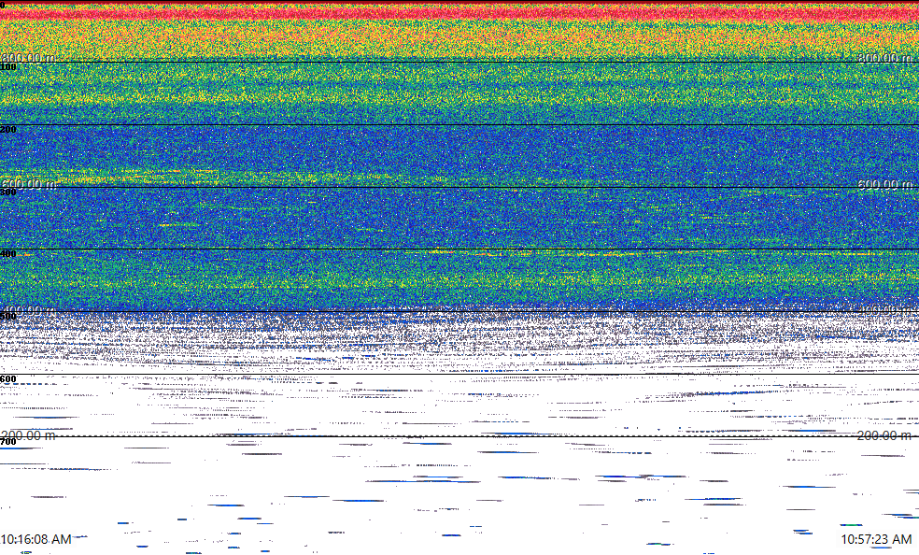The width and height of the screenshot is (919, 555).
Task: Click the 800.00 m label on the right edge
Action: pyautogui.click(x=884, y=57)
